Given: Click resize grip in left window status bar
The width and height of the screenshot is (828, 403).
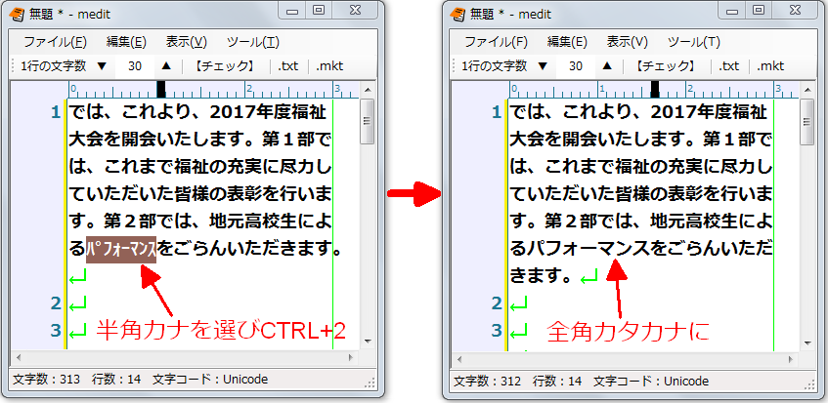Looking at the screenshot, I should (370, 383).
